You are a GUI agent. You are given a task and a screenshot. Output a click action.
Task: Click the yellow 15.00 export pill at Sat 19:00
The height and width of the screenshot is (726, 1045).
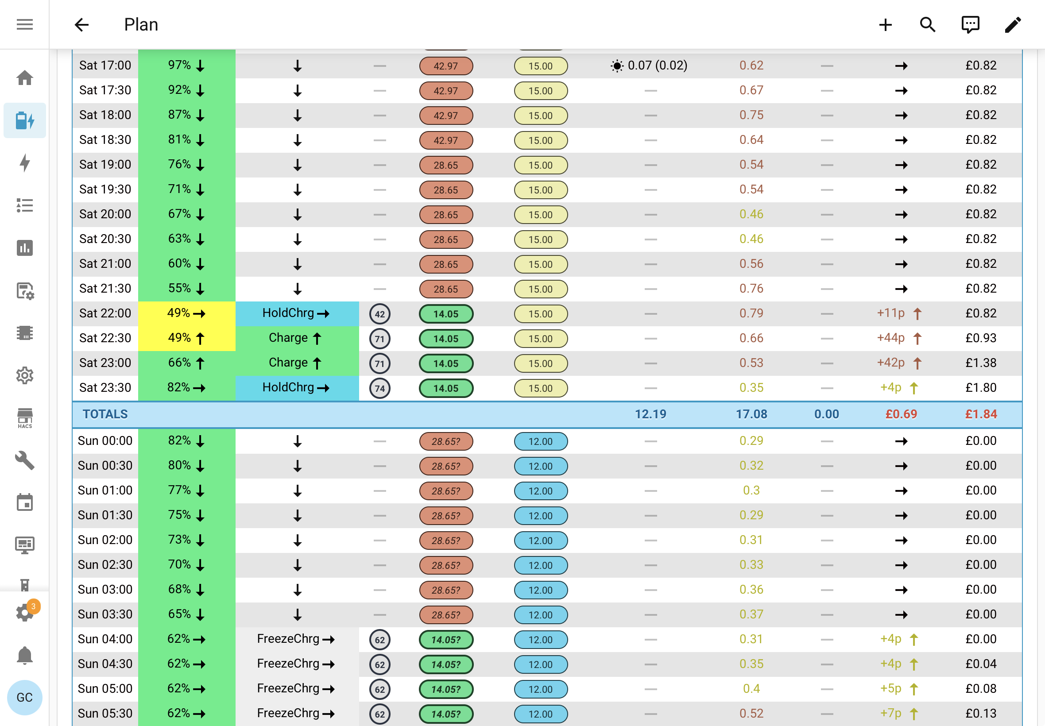[x=541, y=165]
